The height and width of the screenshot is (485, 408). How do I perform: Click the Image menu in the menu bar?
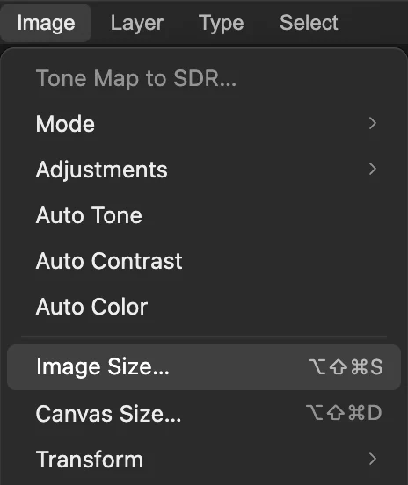tap(46, 23)
